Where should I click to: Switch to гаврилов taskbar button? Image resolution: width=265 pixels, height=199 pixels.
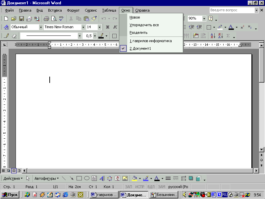(104, 195)
